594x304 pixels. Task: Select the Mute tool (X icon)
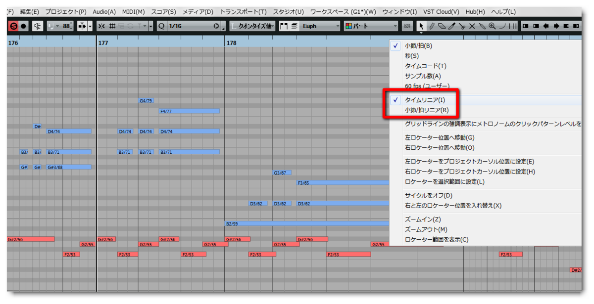coord(472,26)
